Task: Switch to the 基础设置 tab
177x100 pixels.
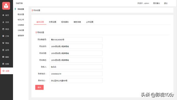Action: tap(40, 22)
